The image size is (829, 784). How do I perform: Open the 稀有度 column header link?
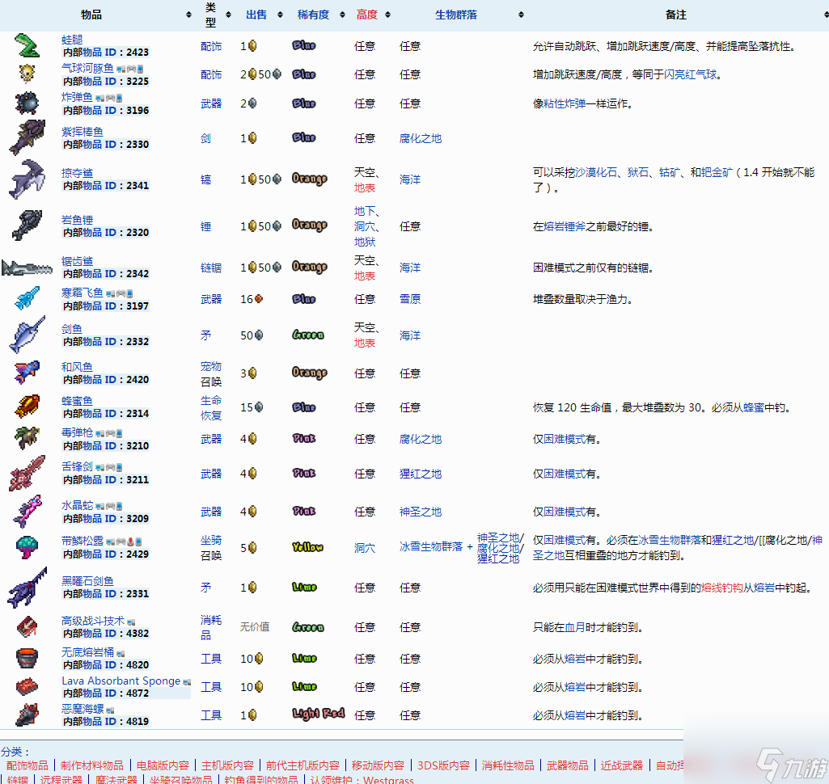[313, 15]
